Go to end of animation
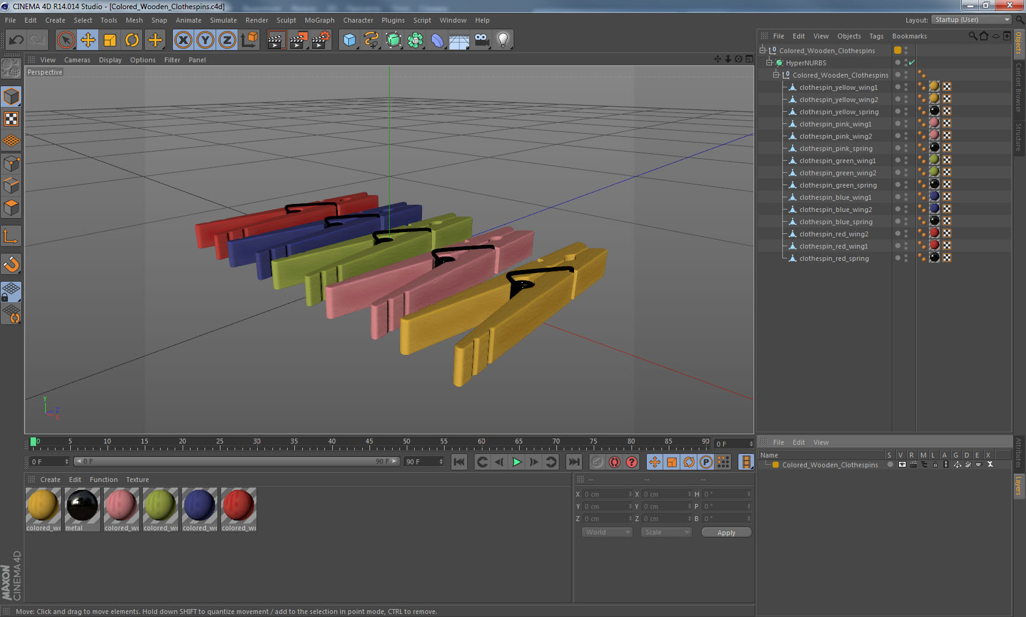The image size is (1026, 617). (x=574, y=462)
